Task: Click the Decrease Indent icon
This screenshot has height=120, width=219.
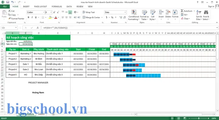Action: (x=75, y=17)
